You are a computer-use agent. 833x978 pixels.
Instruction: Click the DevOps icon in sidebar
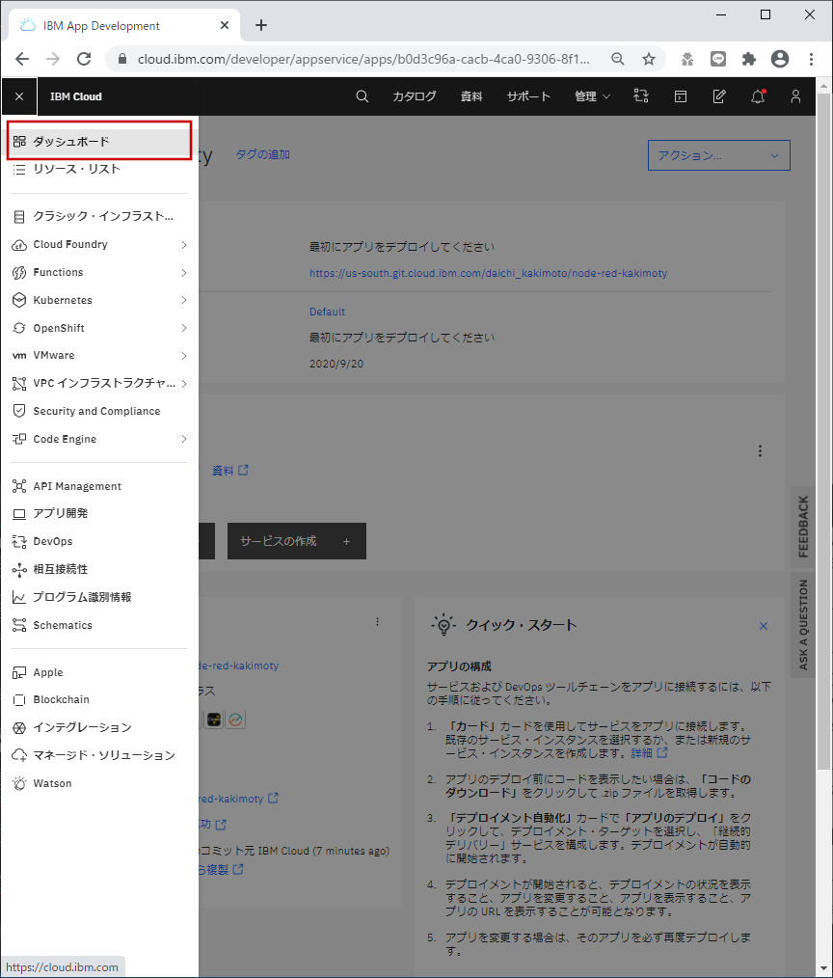coord(19,541)
